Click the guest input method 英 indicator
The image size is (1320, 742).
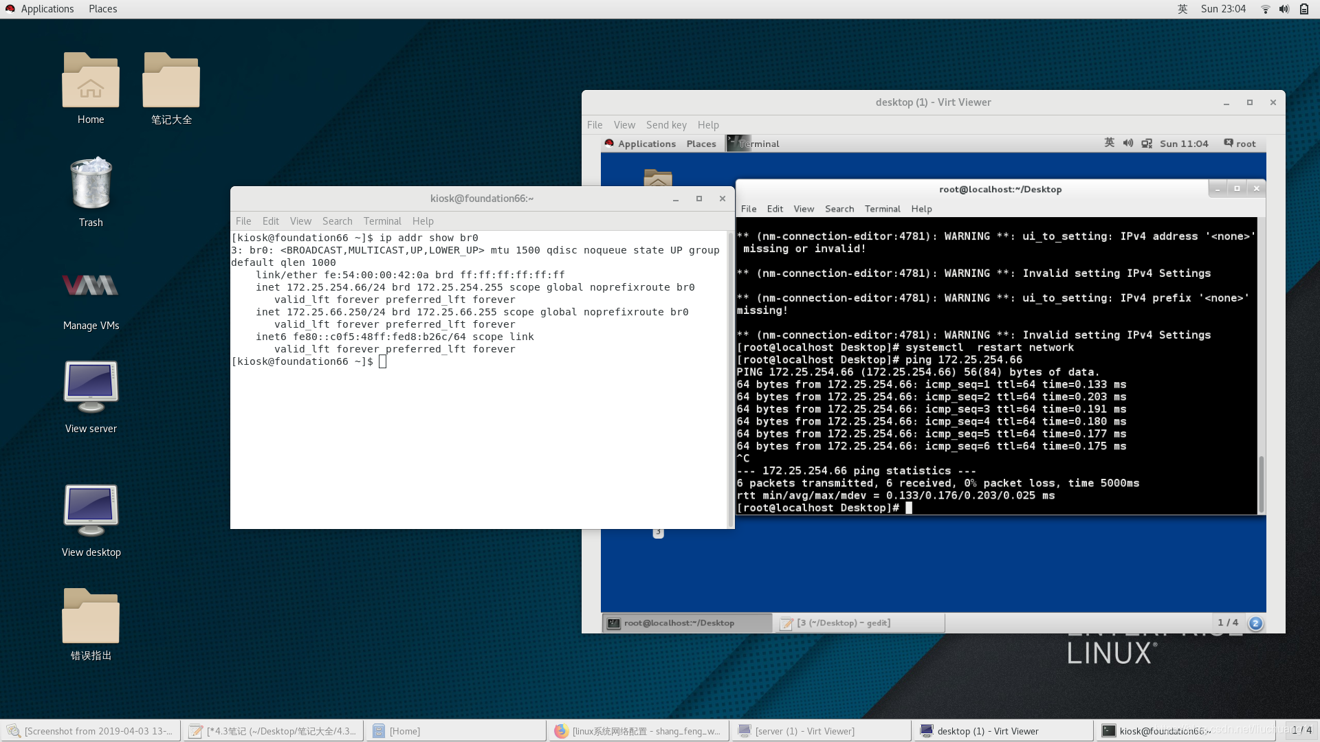(1109, 143)
